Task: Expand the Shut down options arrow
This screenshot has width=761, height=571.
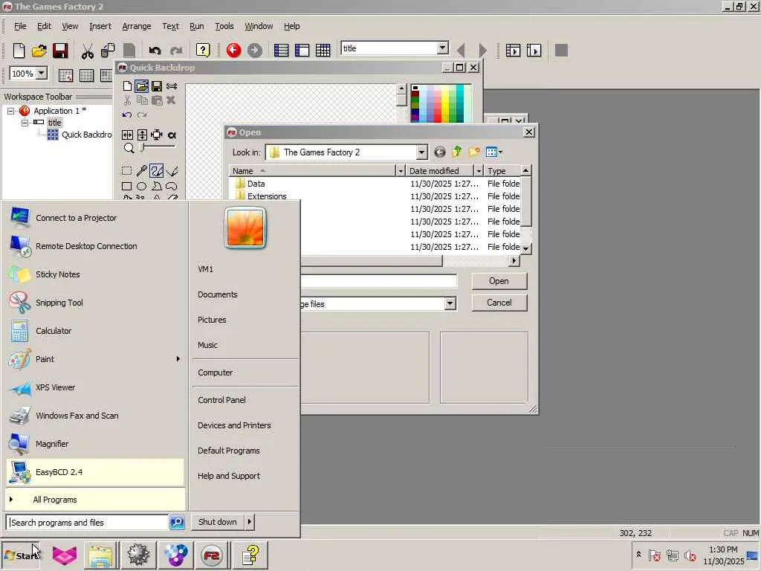Action: coord(250,522)
